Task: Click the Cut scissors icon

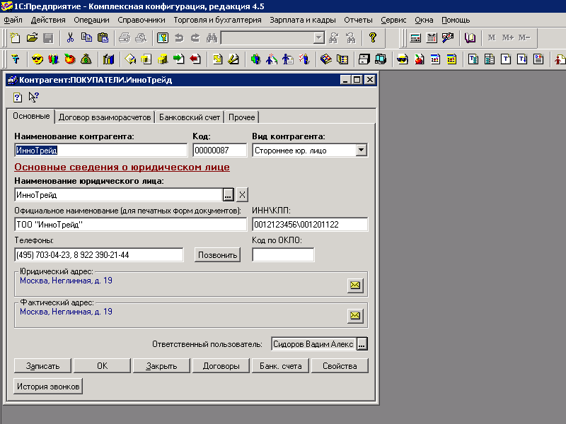Action: click(70, 38)
